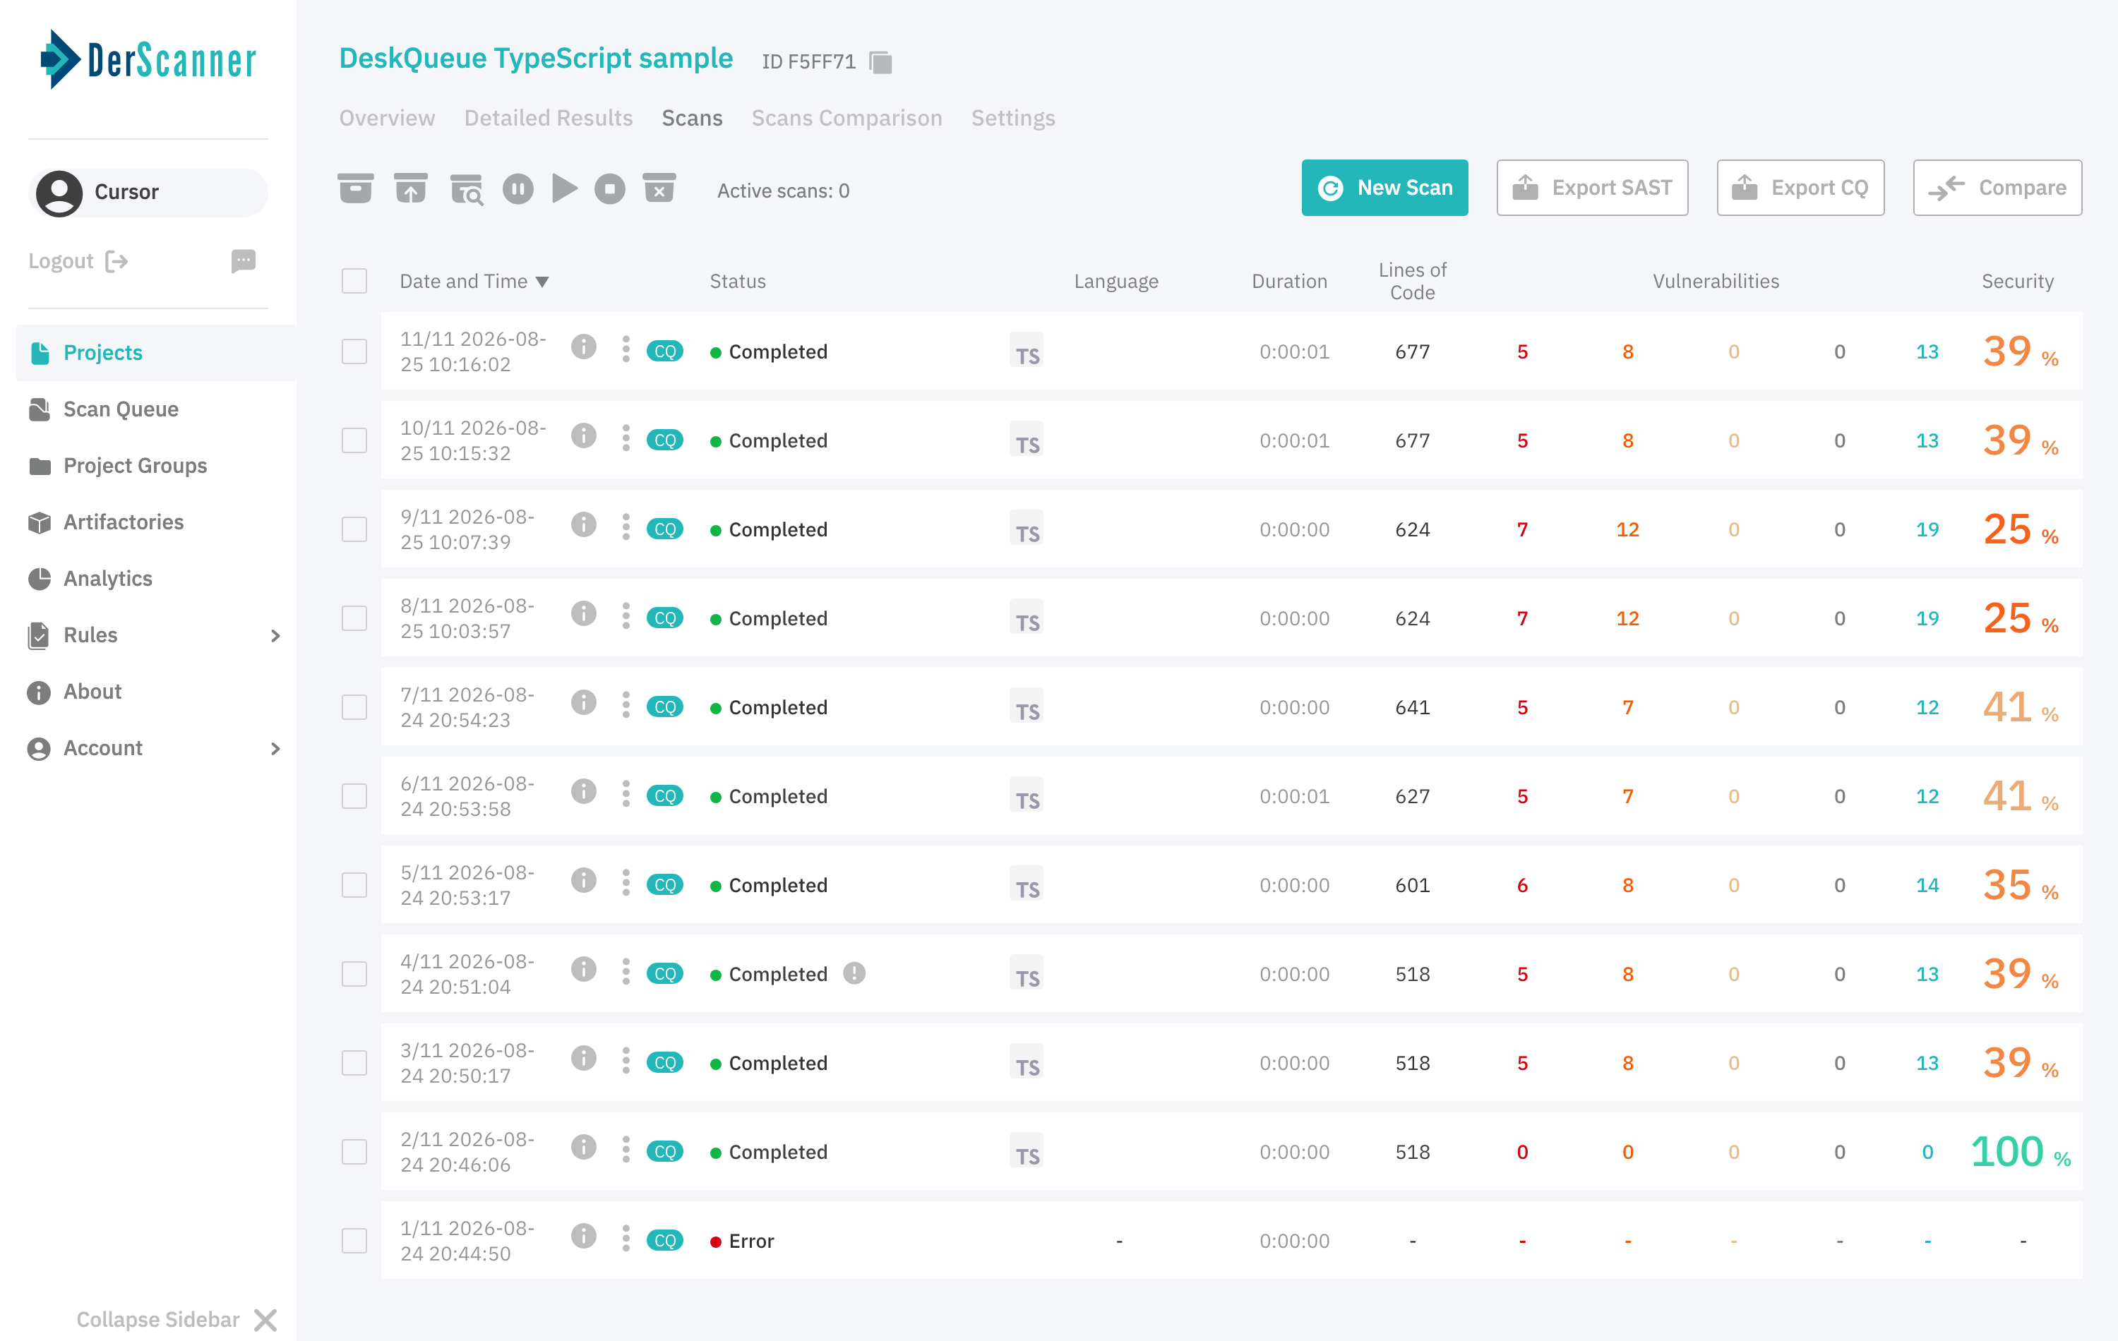Stop scans with the stop icon
This screenshot has height=1341, width=2118.
609,189
